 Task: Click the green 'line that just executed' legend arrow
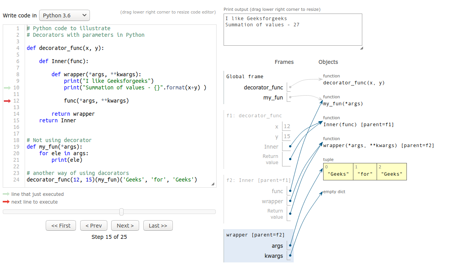pos(6,194)
